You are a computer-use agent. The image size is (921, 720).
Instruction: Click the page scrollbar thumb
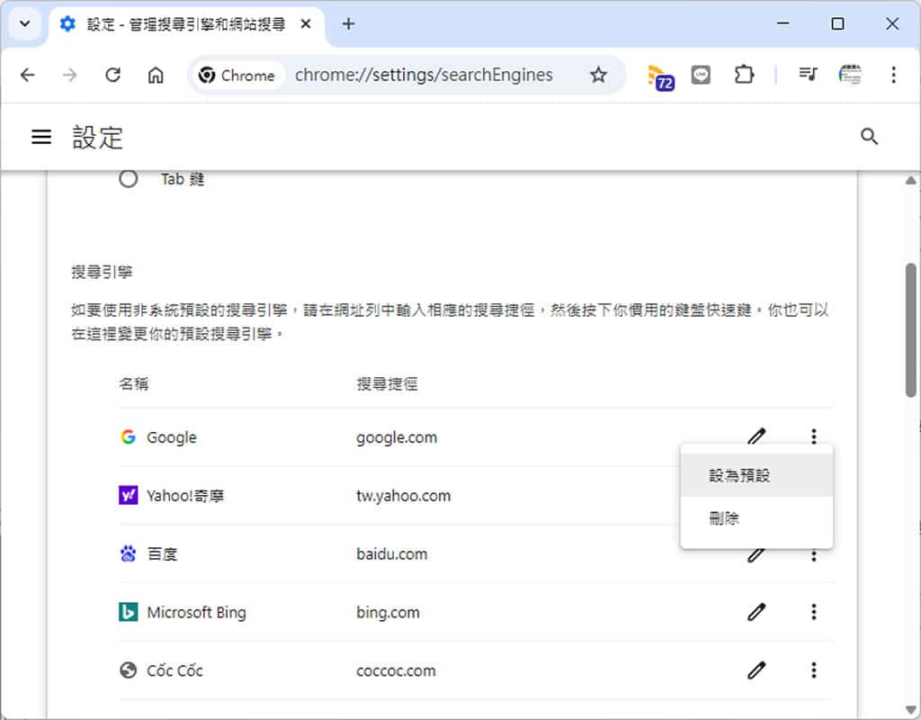click(910, 329)
